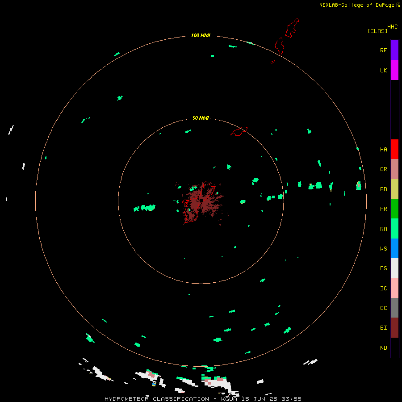Click the 'RF' legend label
This screenshot has width=402, height=402.
pyautogui.click(x=383, y=50)
